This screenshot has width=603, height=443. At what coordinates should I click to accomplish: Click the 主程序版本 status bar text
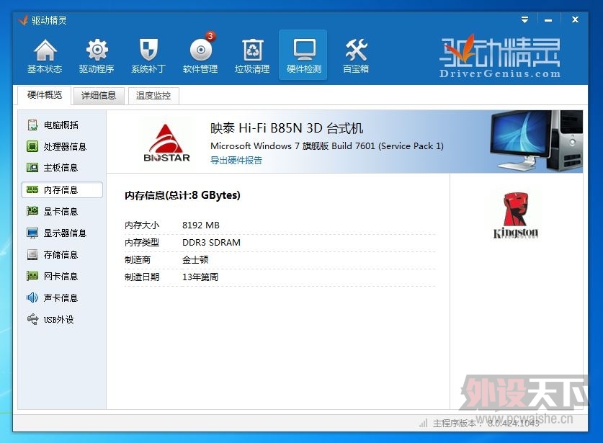[x=486, y=424]
